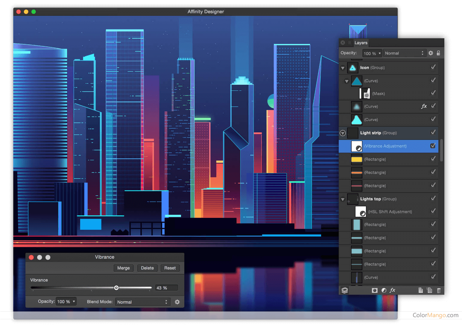
Task: Click the adjustment icon in Layers panel footer
Action: [x=384, y=290]
